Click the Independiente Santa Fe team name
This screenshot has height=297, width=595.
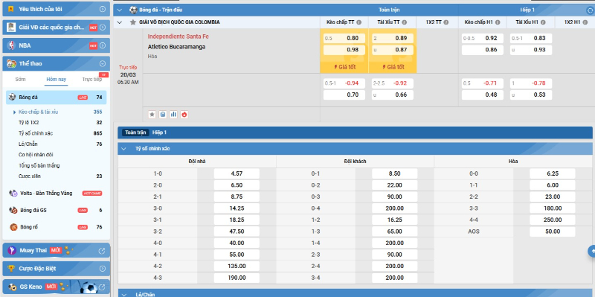pyautogui.click(x=178, y=36)
